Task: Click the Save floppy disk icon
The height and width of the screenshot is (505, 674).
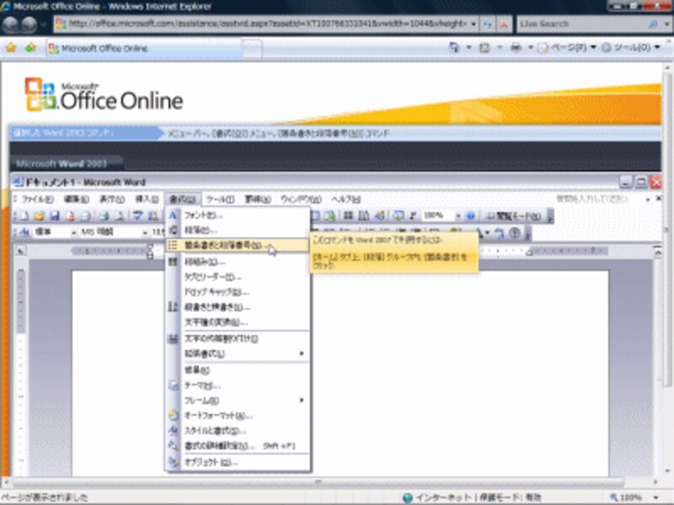Action: pos(55,216)
